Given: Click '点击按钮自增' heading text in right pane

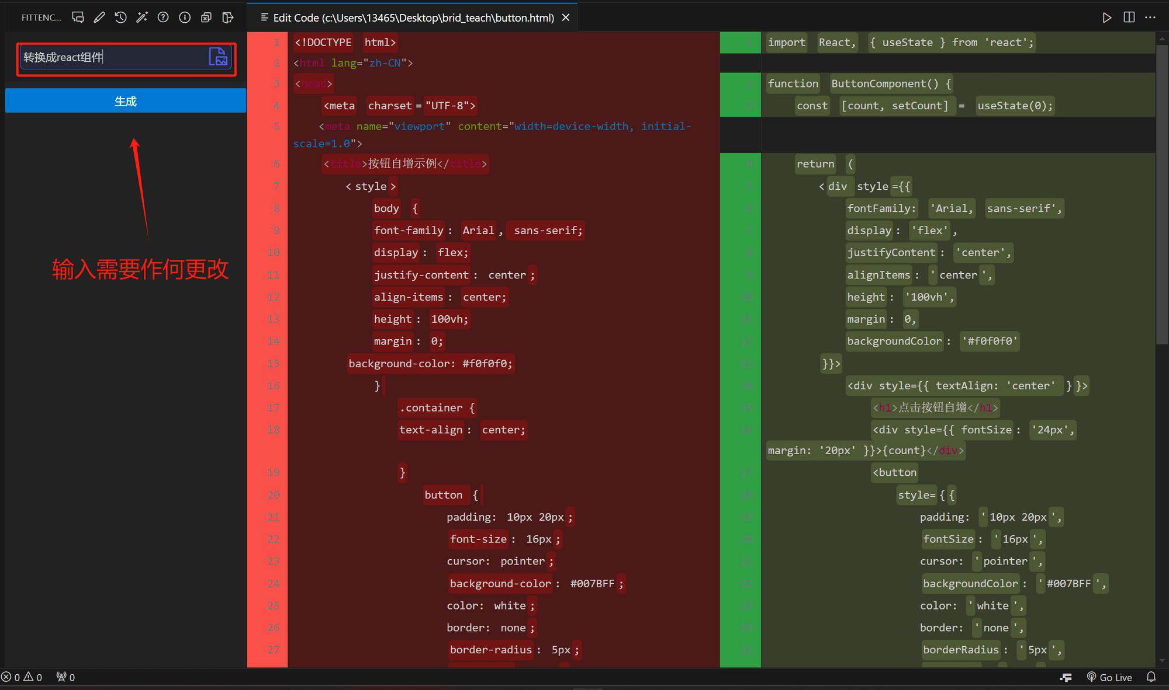Looking at the screenshot, I should 932,407.
